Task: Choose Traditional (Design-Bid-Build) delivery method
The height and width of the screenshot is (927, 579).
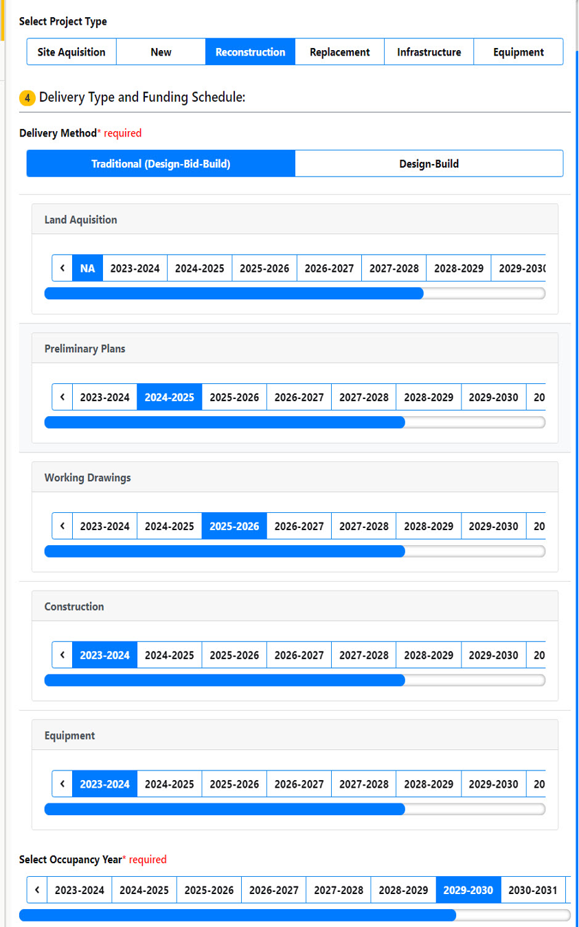Action: tap(161, 164)
